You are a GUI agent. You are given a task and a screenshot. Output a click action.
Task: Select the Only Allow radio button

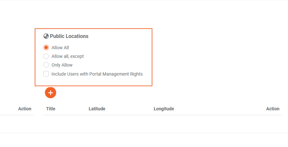tap(46, 65)
